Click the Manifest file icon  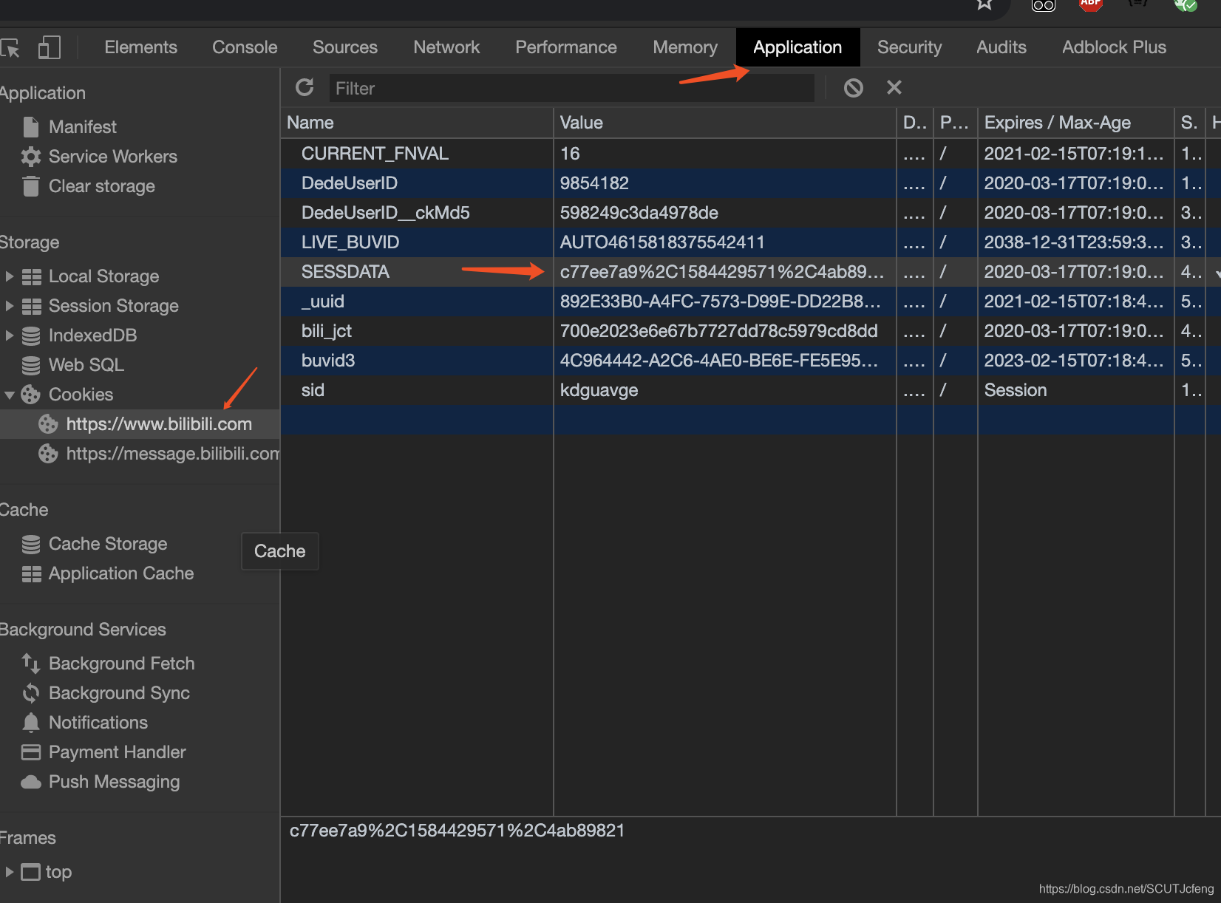point(31,127)
